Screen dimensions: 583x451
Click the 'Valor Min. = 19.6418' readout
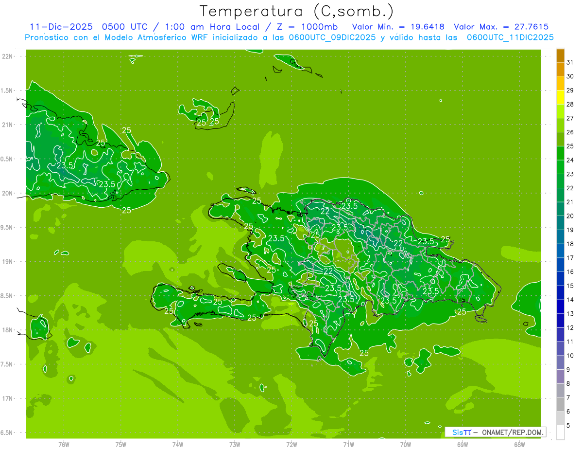pyautogui.click(x=399, y=27)
